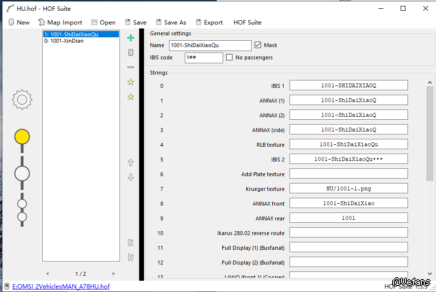
Task: Click the Export toolbar button
Action: 209,23
